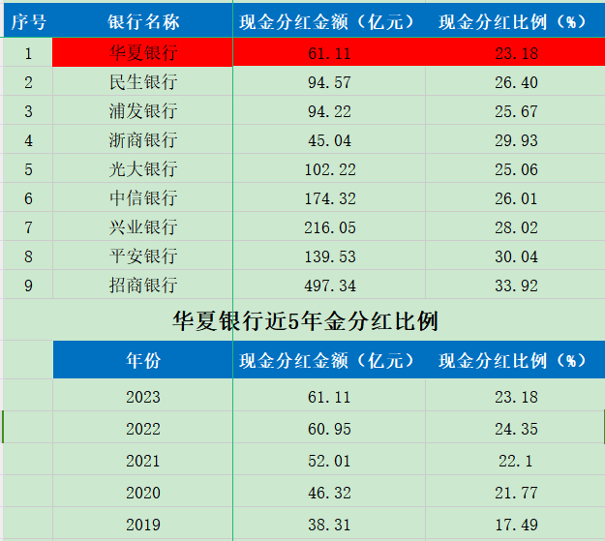Click the 22.1 ratio cell
The width and height of the screenshot is (605, 541).
coord(515,460)
